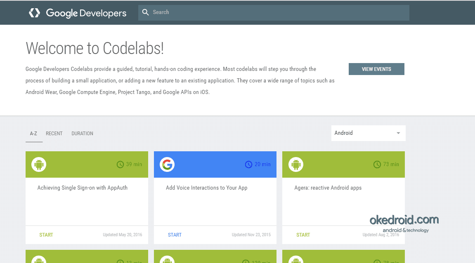Click the 73 min duration label
Screen dimensions: 475x263
(391, 164)
